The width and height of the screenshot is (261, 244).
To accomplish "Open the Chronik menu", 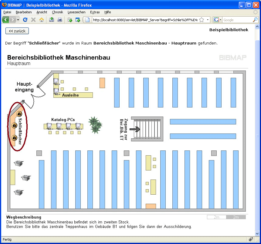I will 57,12.
